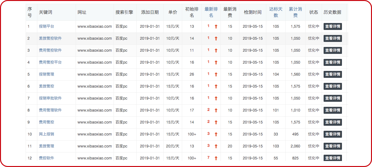Click the ranking arrow in 差旅管控软件 row
The width and height of the screenshot is (372, 167).
point(216,38)
